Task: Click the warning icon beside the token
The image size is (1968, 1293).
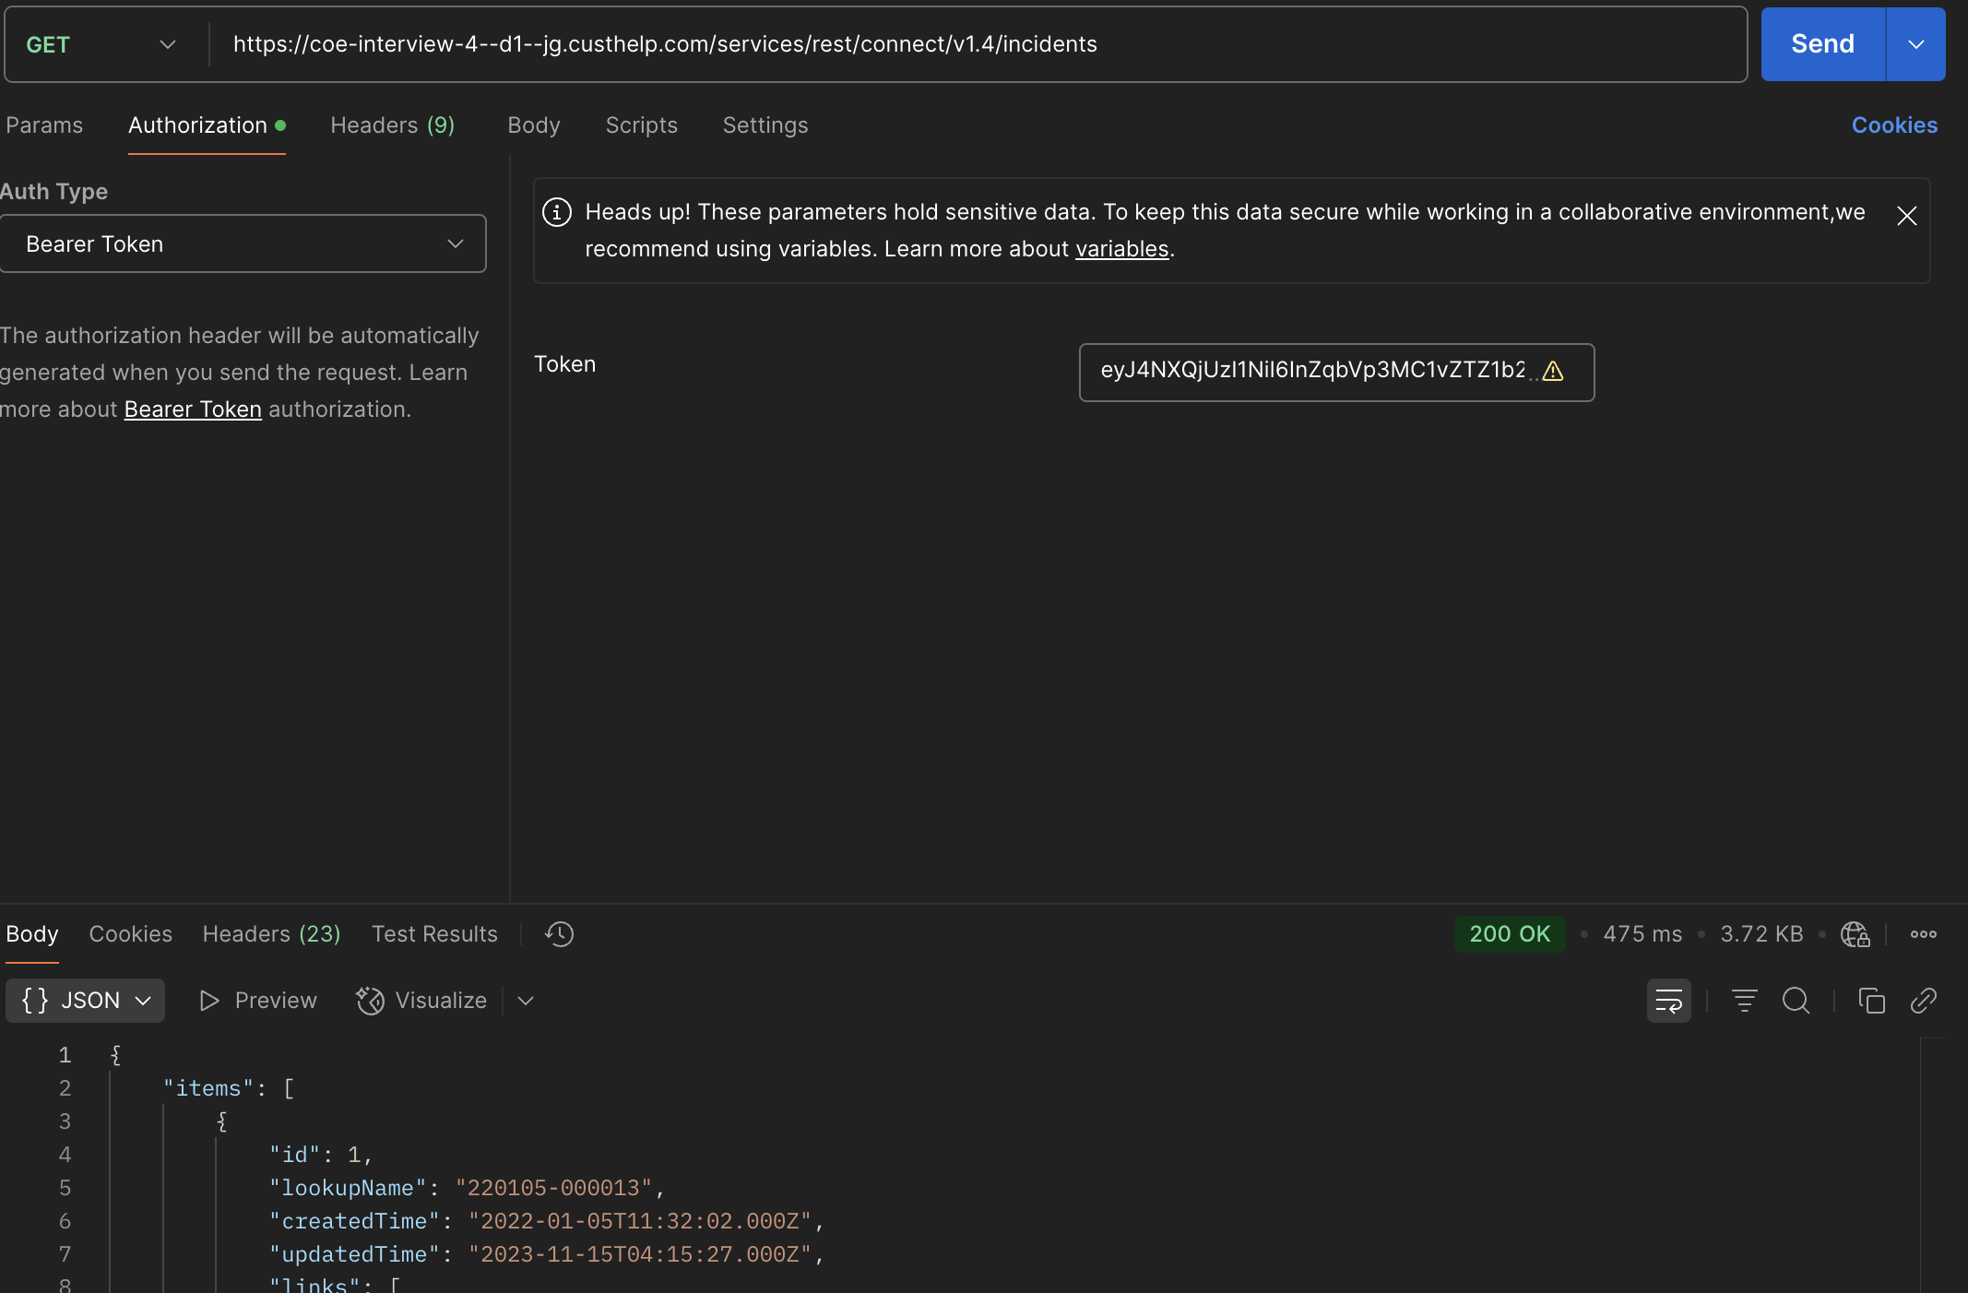Action: point(1553,373)
